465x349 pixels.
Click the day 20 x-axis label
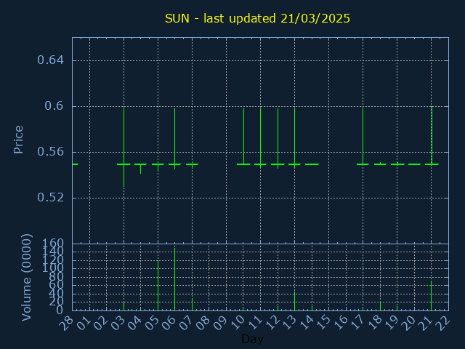tap(408, 323)
